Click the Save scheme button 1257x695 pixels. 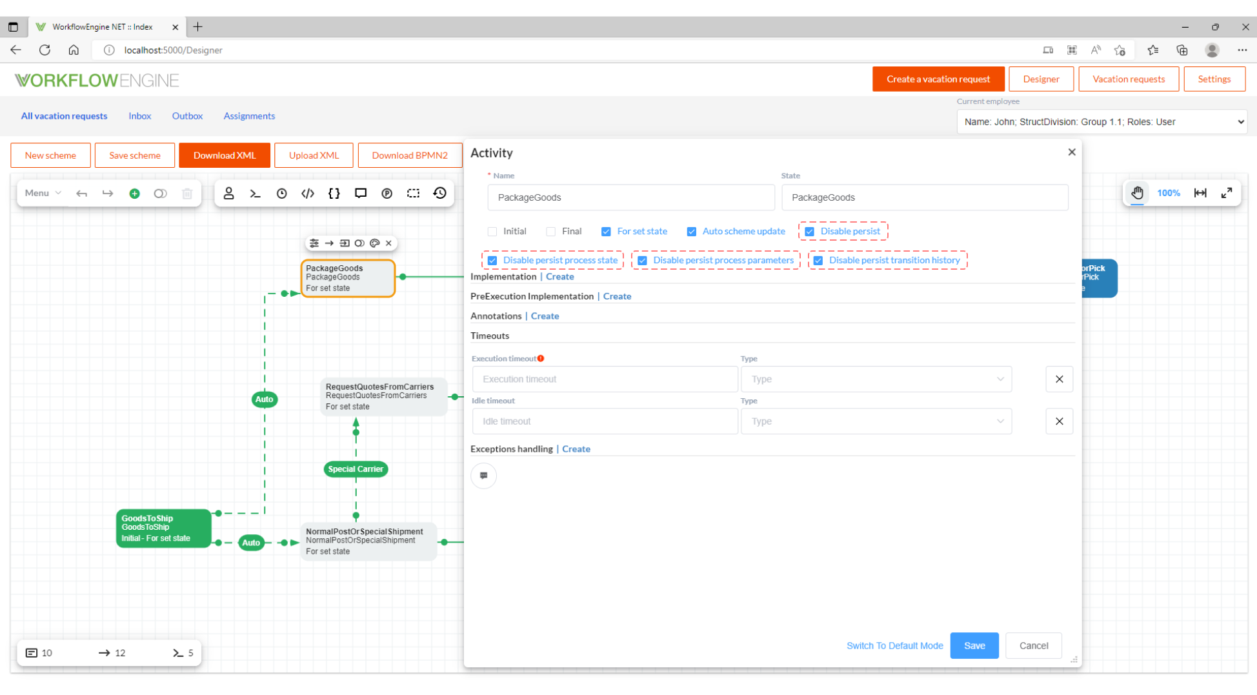point(134,156)
